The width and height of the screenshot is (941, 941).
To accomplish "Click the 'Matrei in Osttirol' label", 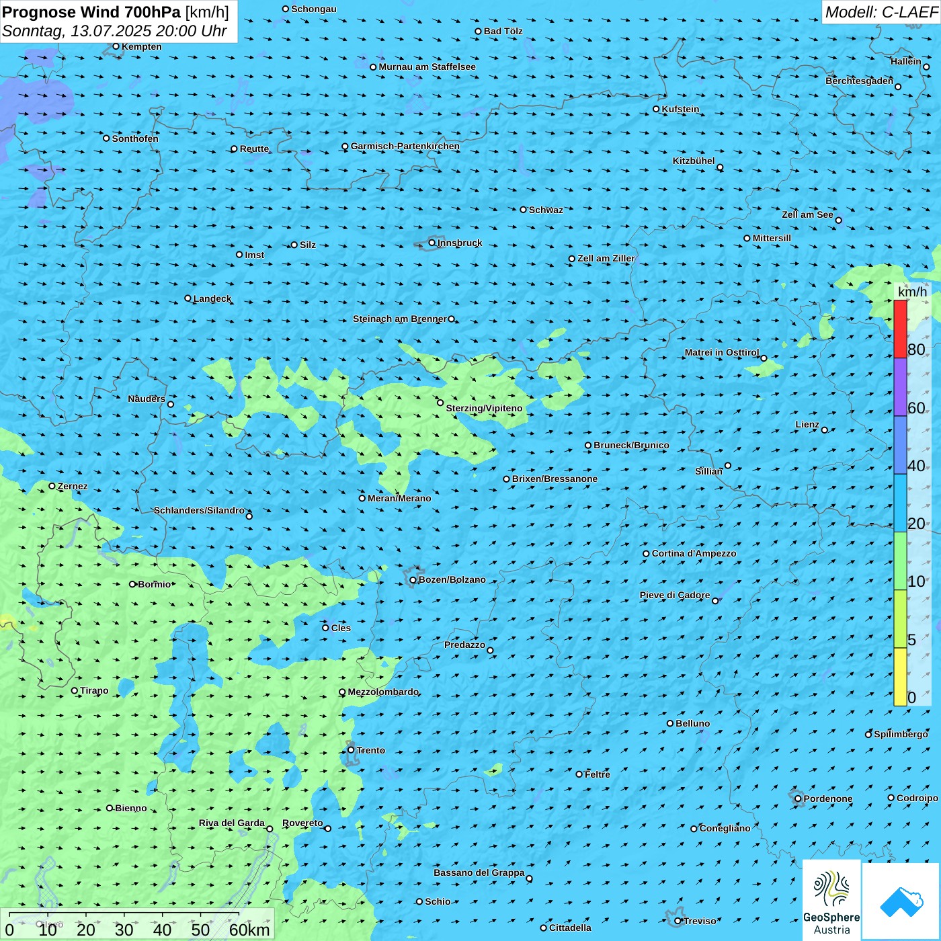I will click(x=722, y=352).
